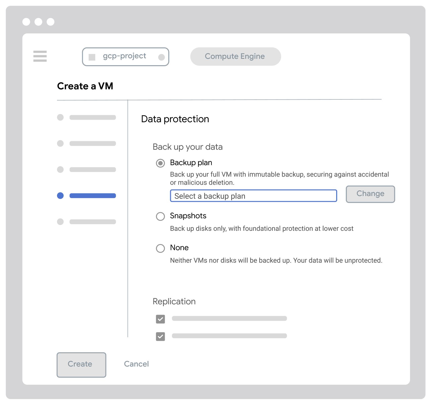Select the None backup option
This screenshot has height=405, width=431.
[160, 248]
